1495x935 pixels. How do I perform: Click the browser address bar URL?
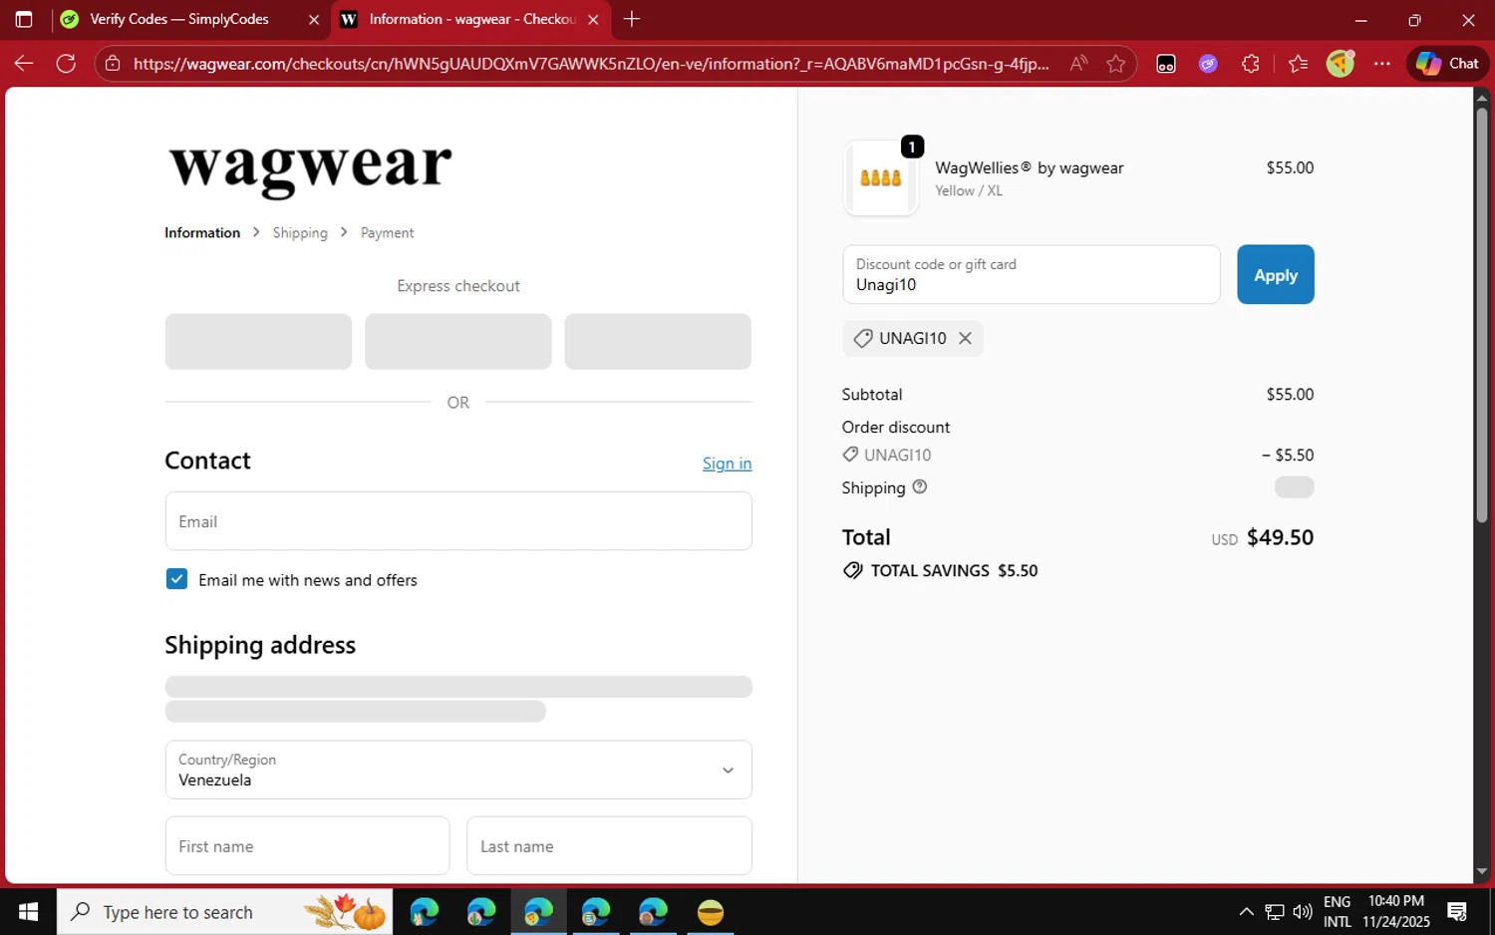(x=591, y=64)
